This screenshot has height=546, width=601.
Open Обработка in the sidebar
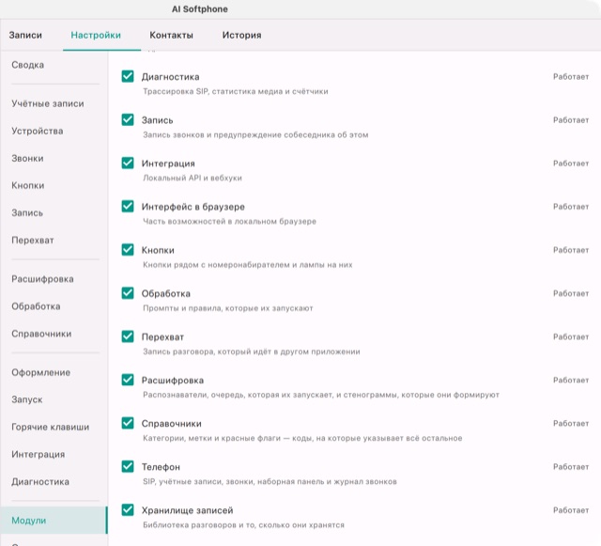coord(36,306)
